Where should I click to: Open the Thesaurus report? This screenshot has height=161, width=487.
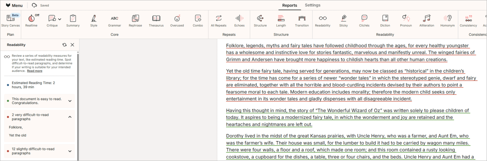click(156, 20)
